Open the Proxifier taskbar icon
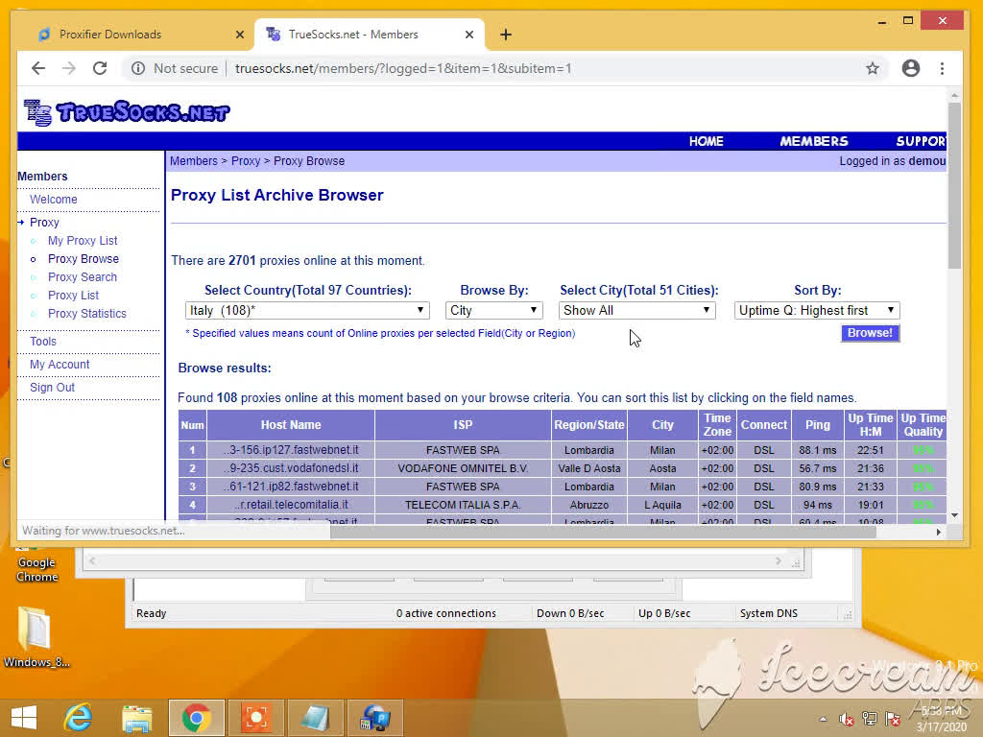The image size is (983, 737). pyautogui.click(x=375, y=718)
